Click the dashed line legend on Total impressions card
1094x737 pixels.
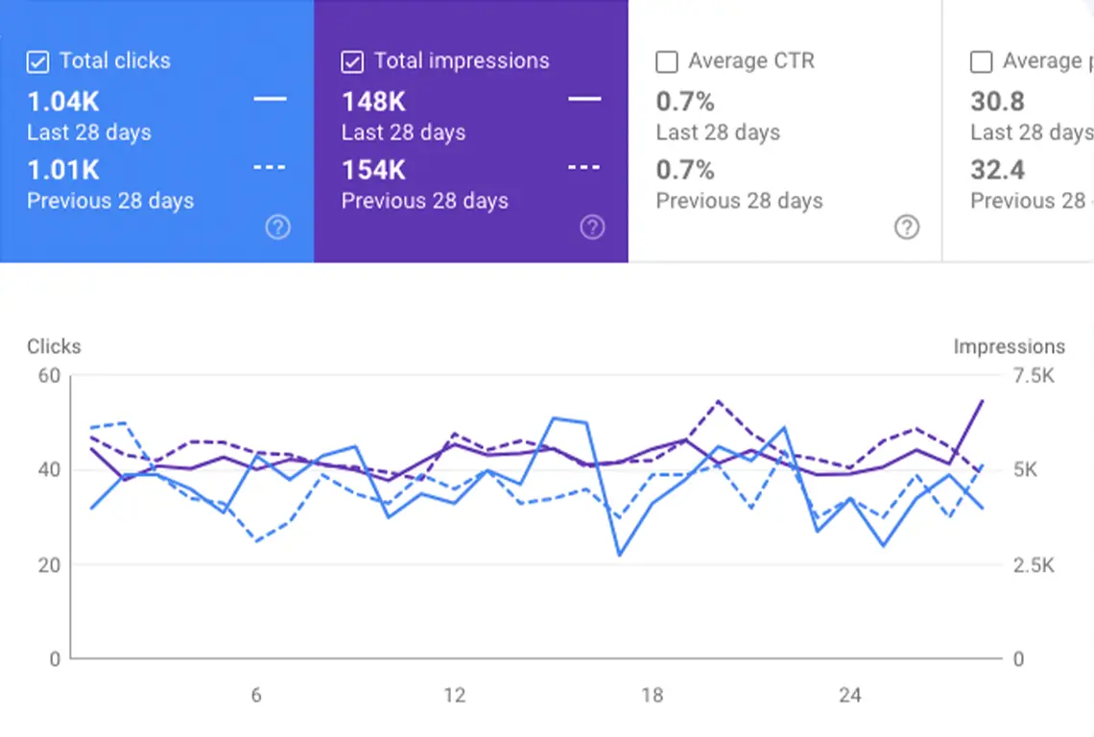584,168
